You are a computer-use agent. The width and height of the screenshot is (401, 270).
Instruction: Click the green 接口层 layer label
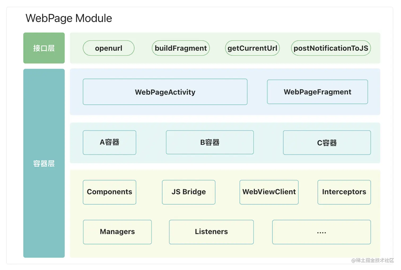click(44, 48)
